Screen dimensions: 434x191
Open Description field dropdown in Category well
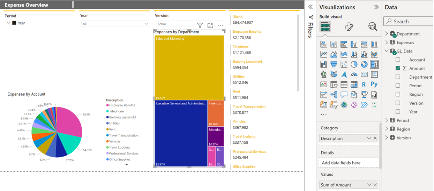(x=369, y=138)
